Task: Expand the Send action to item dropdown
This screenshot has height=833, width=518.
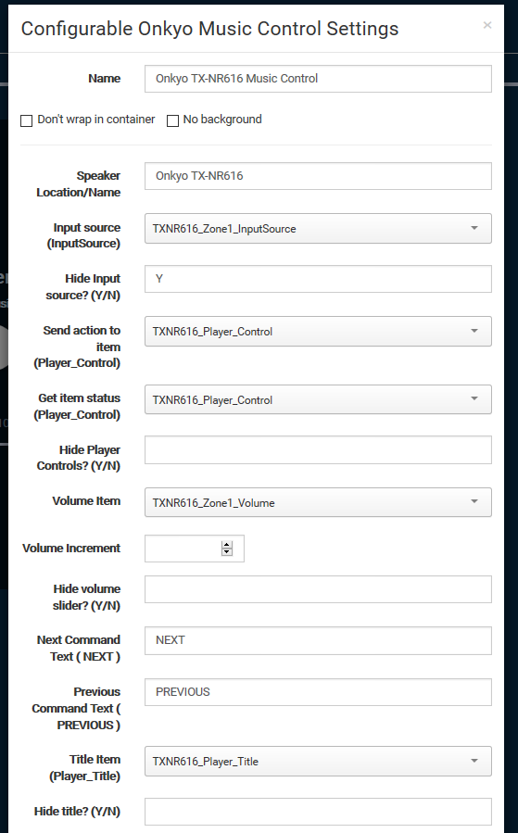Action: [318, 331]
